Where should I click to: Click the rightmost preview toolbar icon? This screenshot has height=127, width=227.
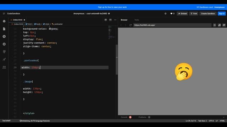(224, 25)
